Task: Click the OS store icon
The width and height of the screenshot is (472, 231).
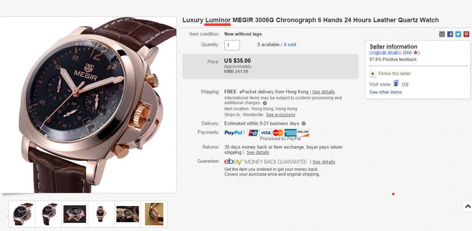Action: [x=396, y=84]
